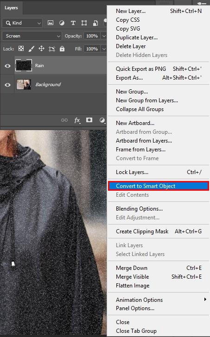The width and height of the screenshot is (210, 337).
Task: Choose Panel Options...
Action: [x=135, y=308]
